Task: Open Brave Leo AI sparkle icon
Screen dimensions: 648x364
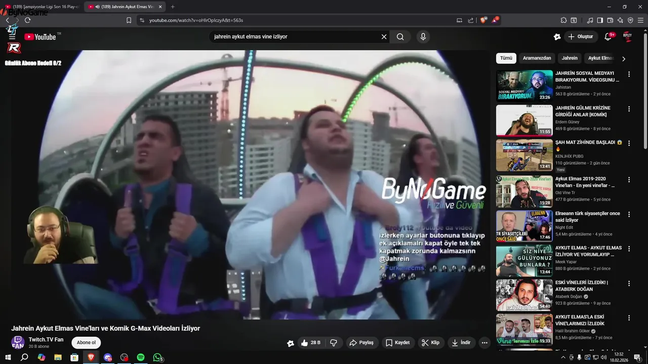Action: pyautogui.click(x=620, y=20)
